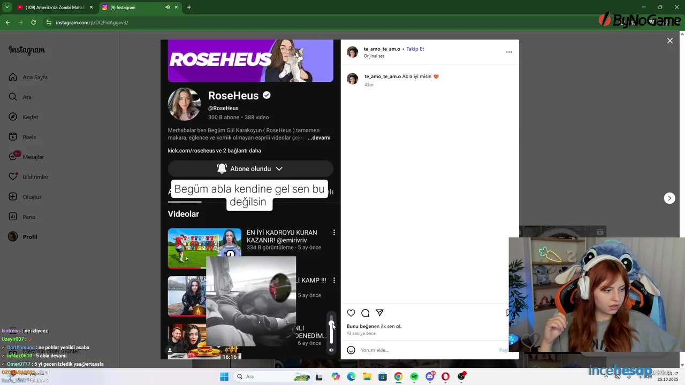Like the post with the heart icon
685x385 pixels.
351,313
